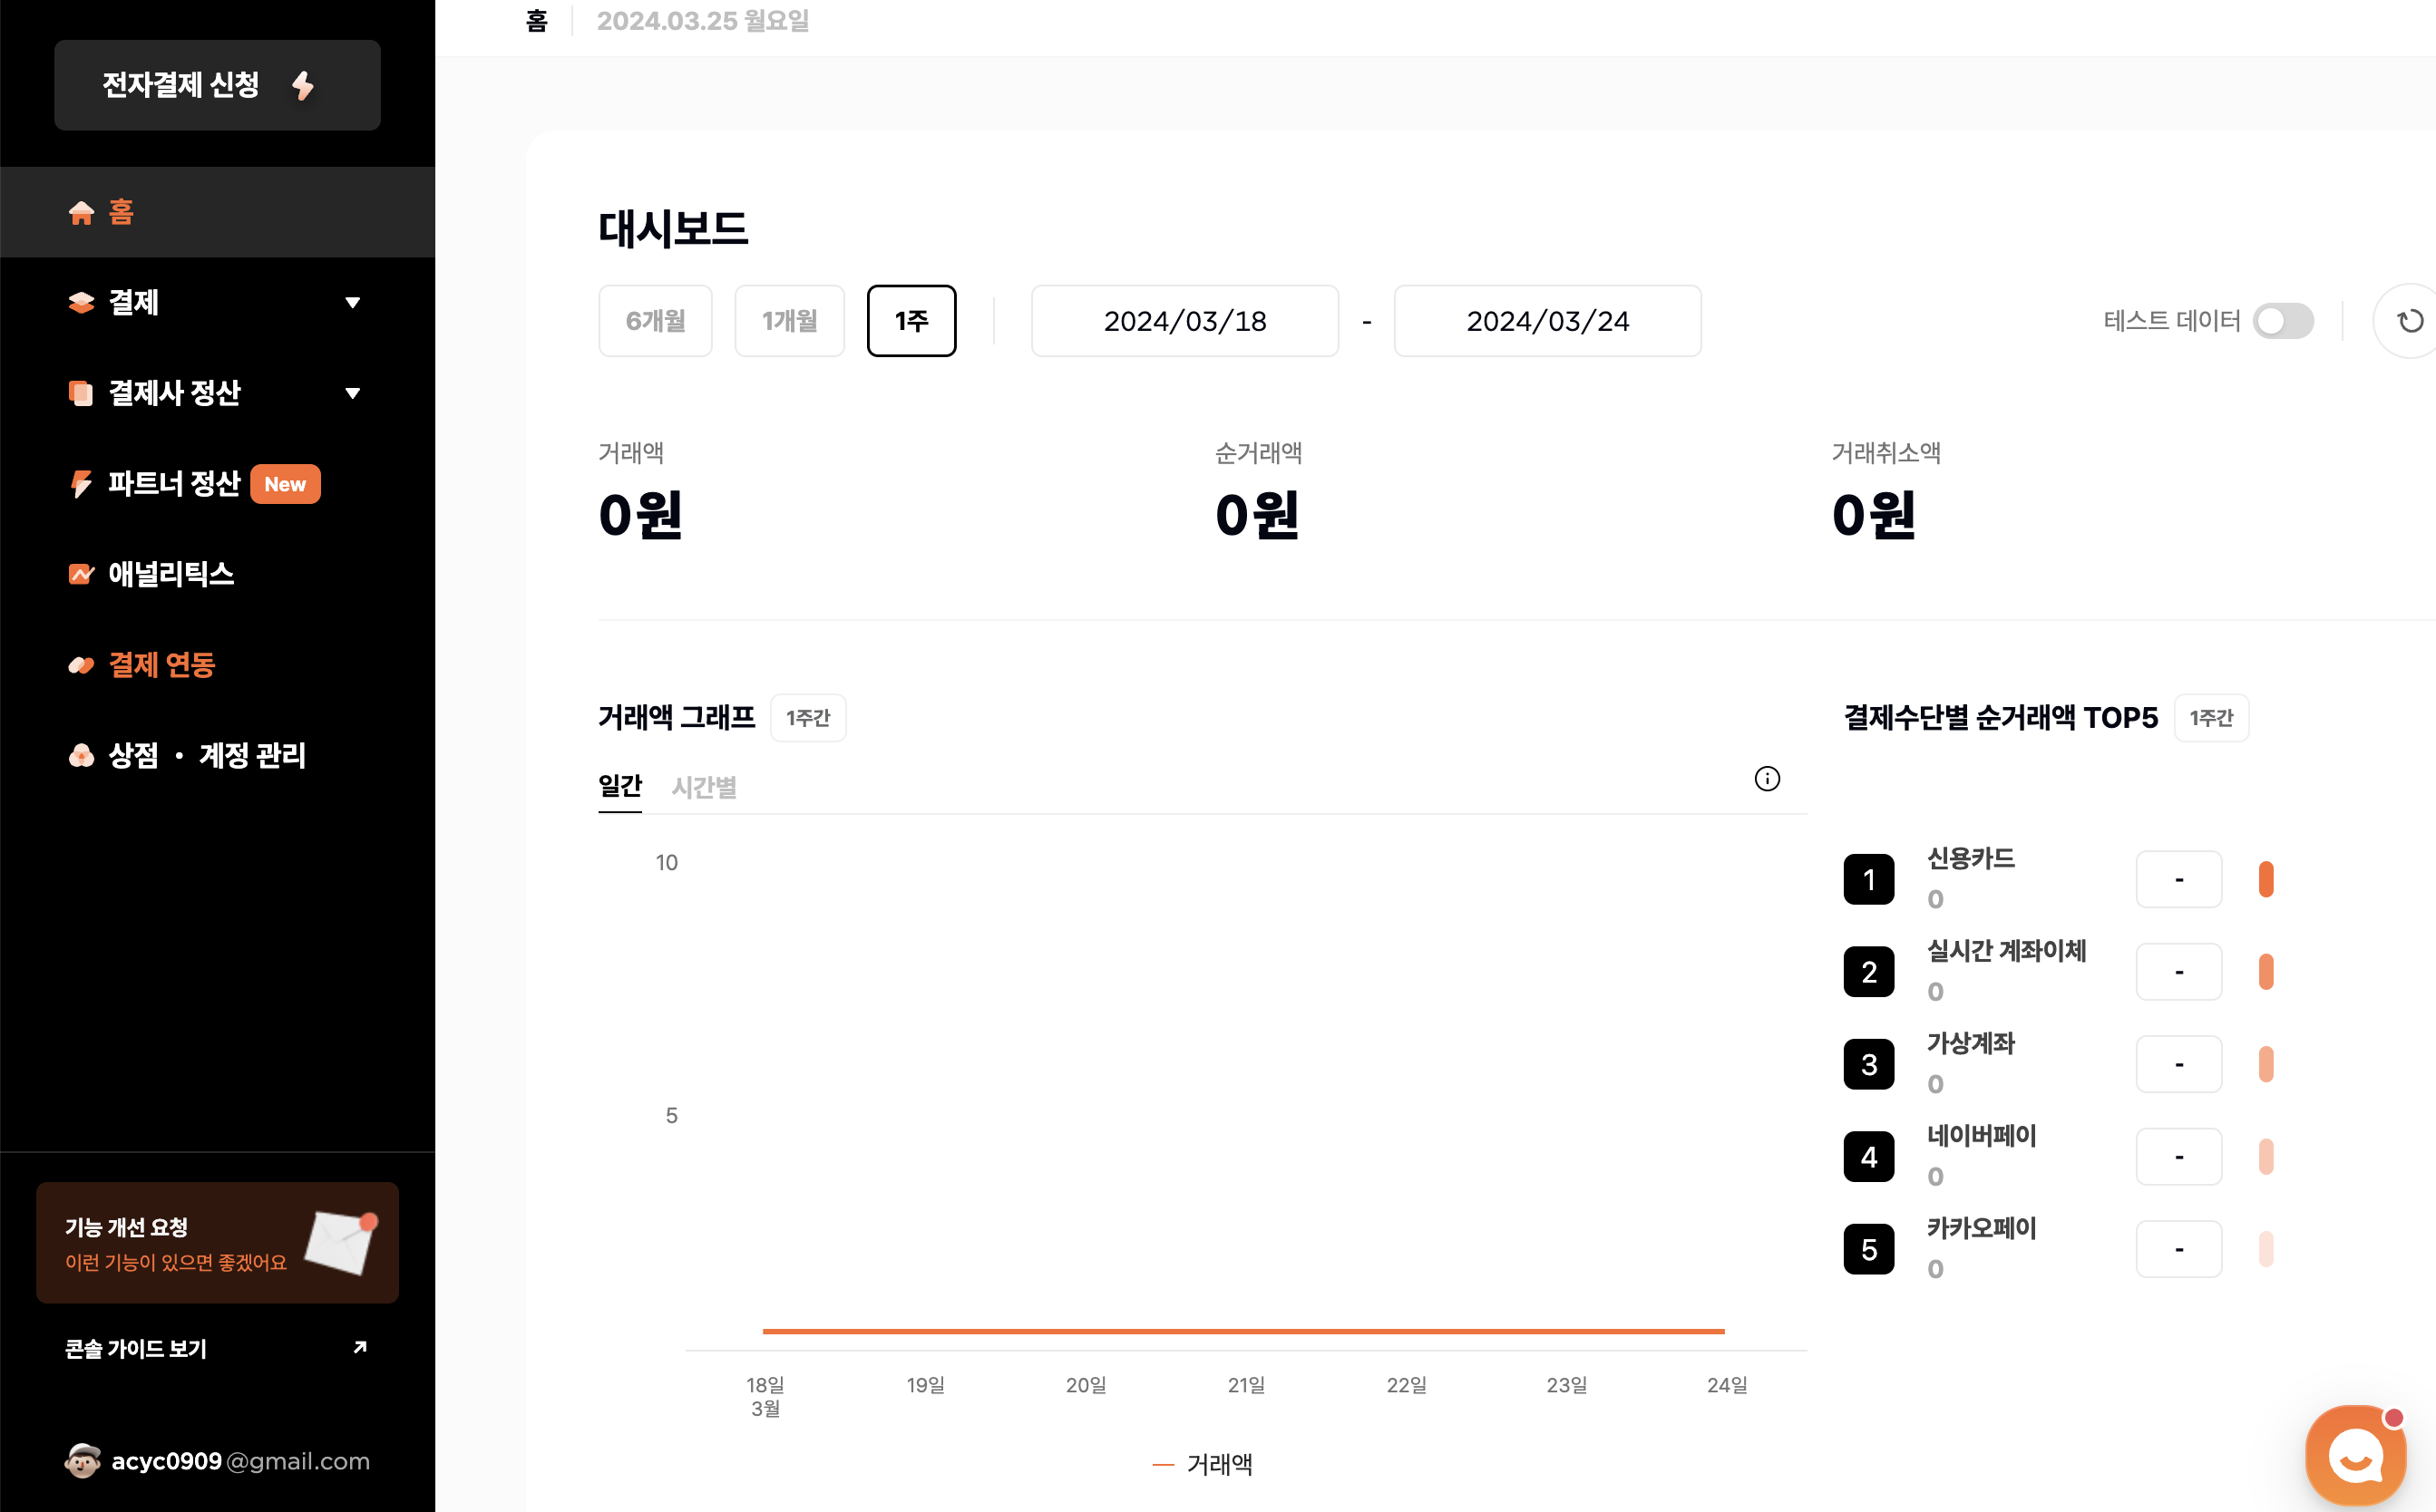Select the 6개월 period option
The image size is (2436, 1512).
click(x=656, y=321)
